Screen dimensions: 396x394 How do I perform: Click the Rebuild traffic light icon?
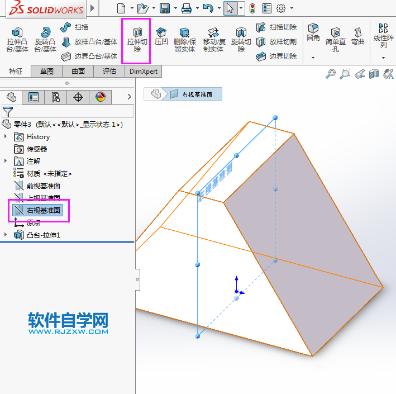(x=252, y=8)
